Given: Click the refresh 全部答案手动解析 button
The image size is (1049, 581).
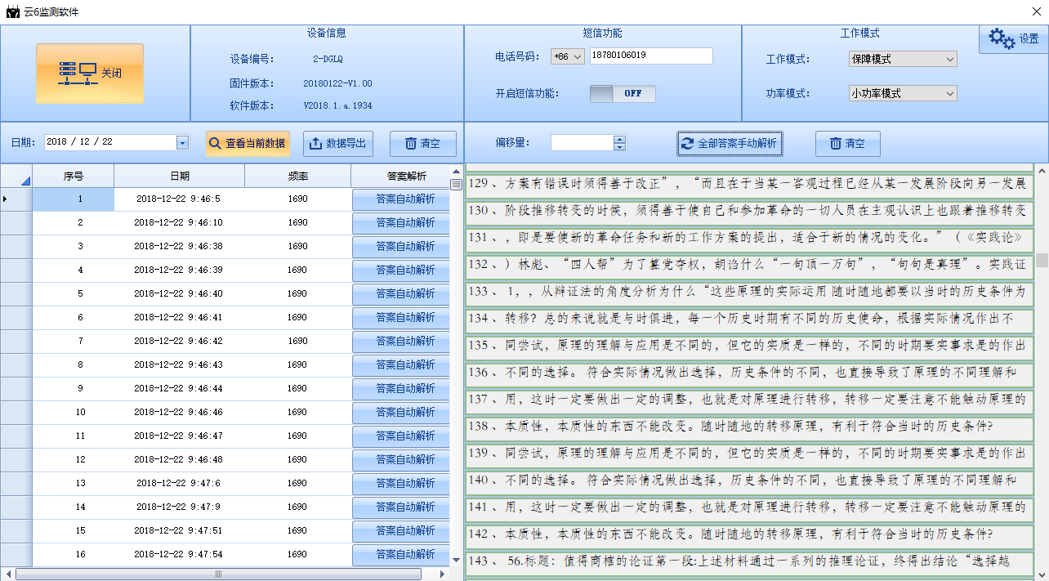Looking at the screenshot, I should [x=730, y=143].
